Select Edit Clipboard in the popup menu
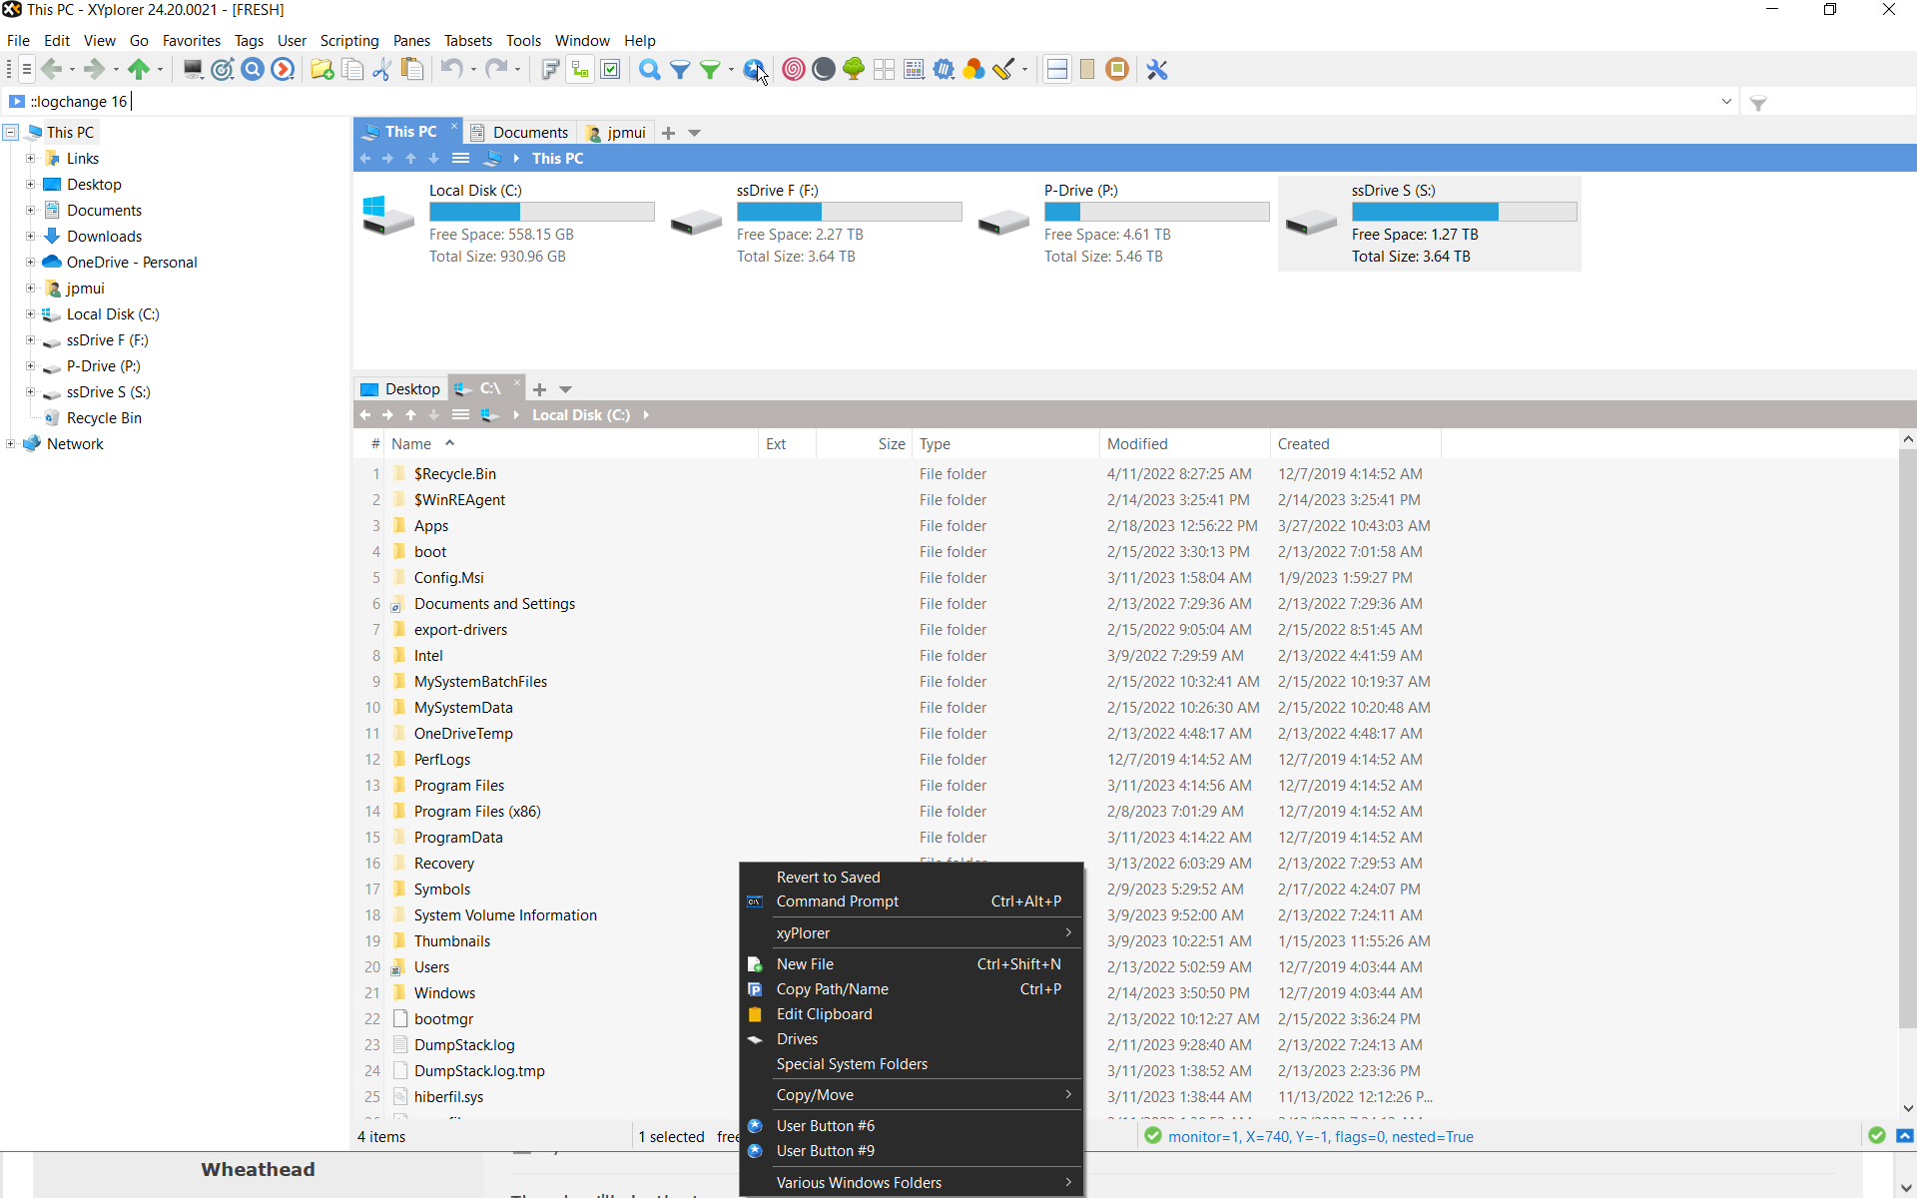The image size is (1917, 1198). click(x=911, y=1014)
